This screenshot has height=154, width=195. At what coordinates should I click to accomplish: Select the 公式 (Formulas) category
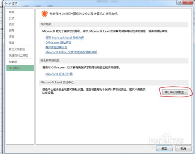click(x=11, y=18)
